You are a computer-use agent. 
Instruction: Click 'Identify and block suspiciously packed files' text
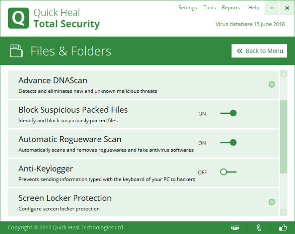point(68,121)
